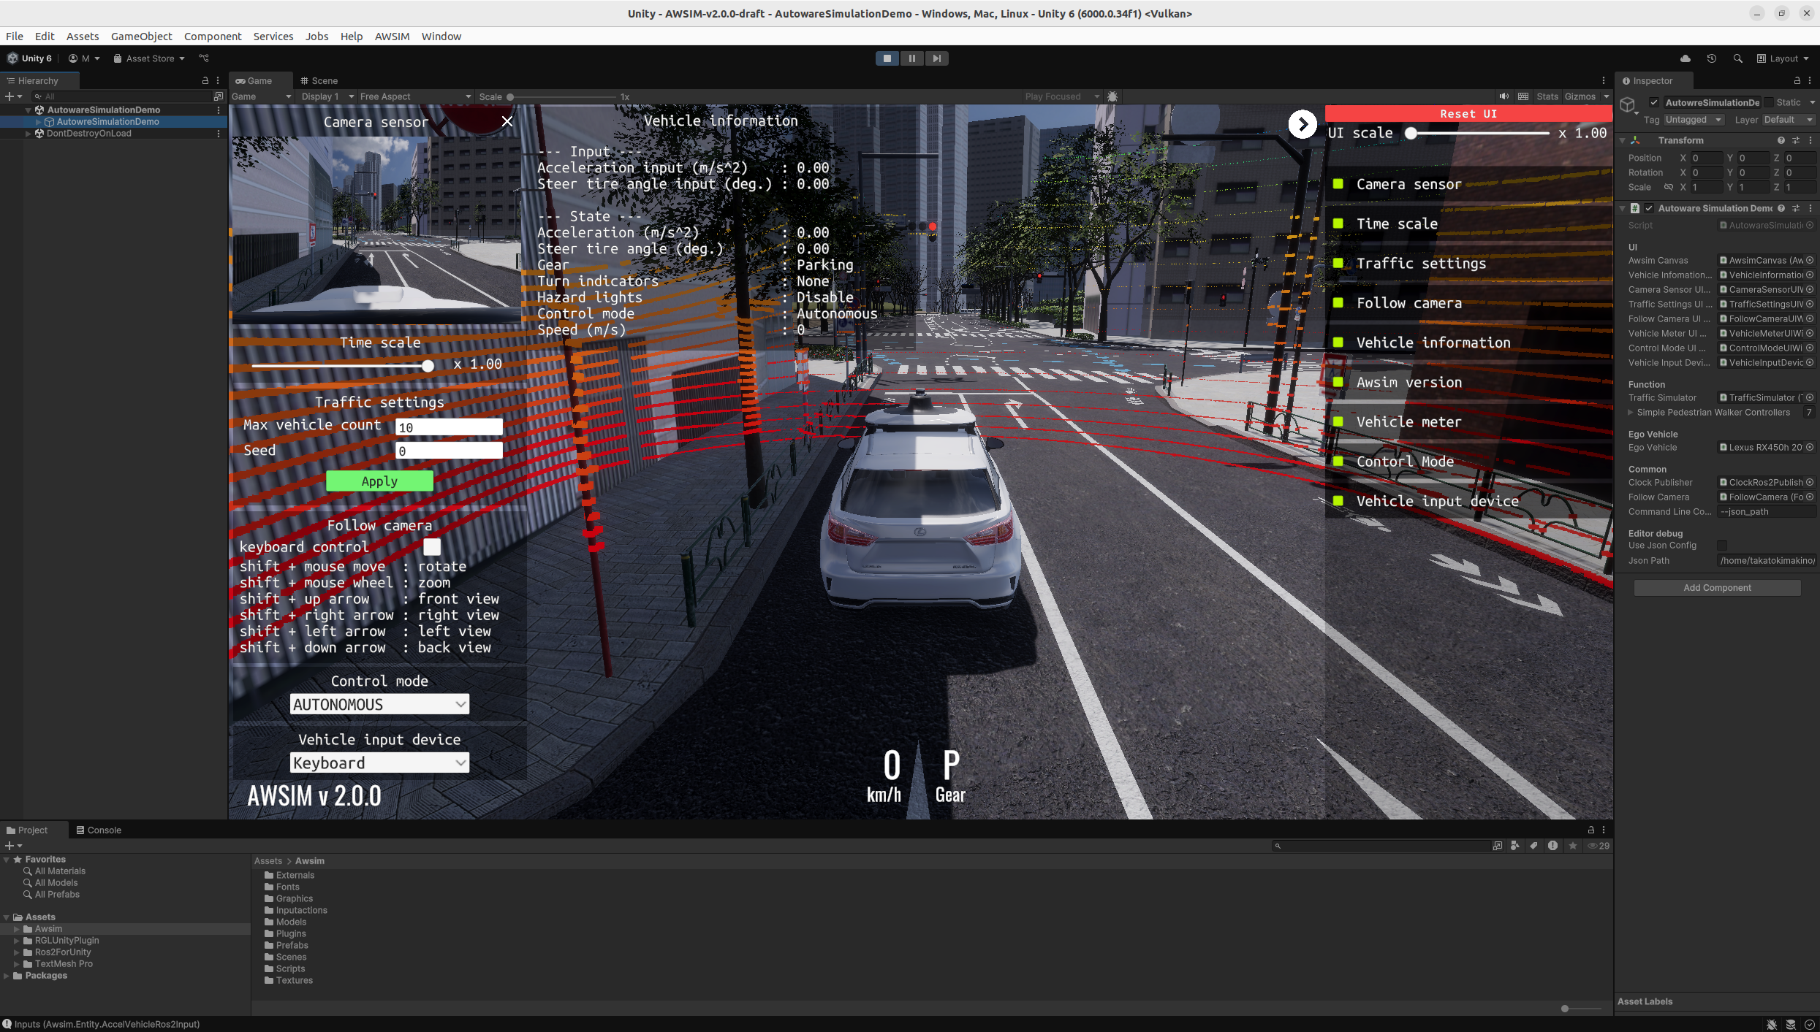Open Transform component help icon

[1781, 140]
